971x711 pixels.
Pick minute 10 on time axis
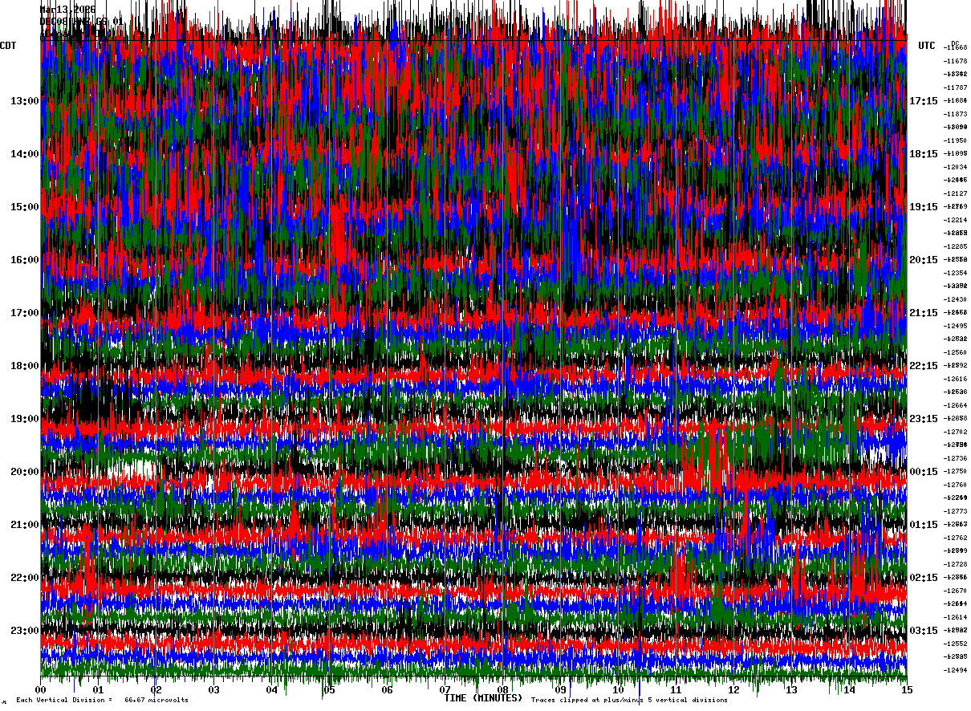coord(619,689)
